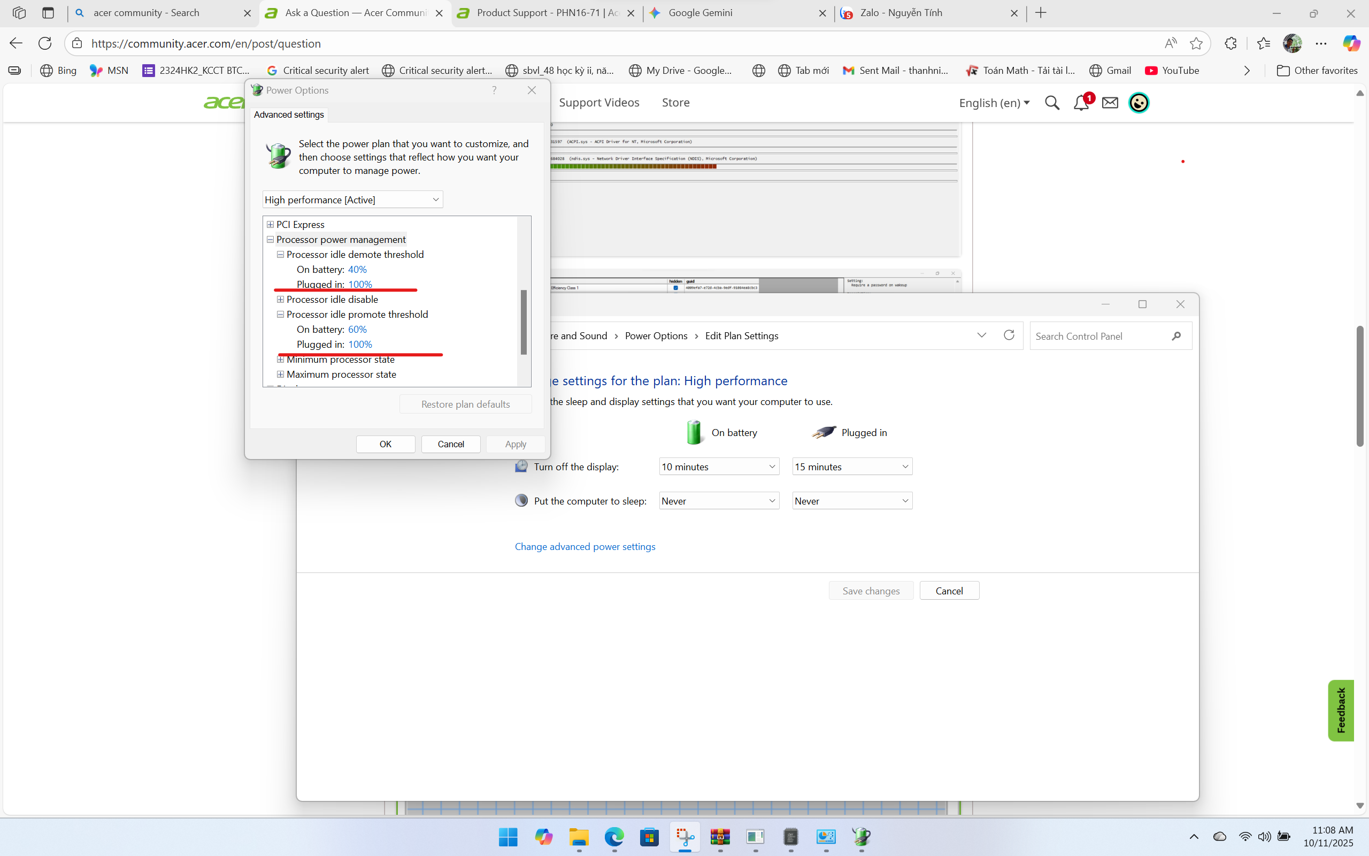Open Copilot icon in browser toolbar
This screenshot has width=1369, height=856.
(1351, 43)
